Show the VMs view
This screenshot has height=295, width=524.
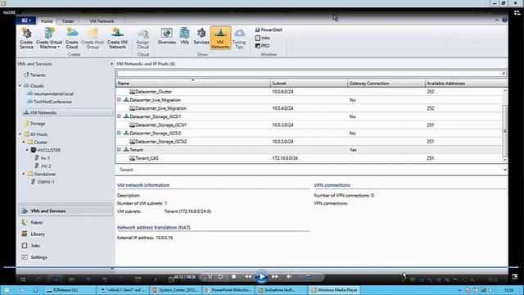pos(184,36)
